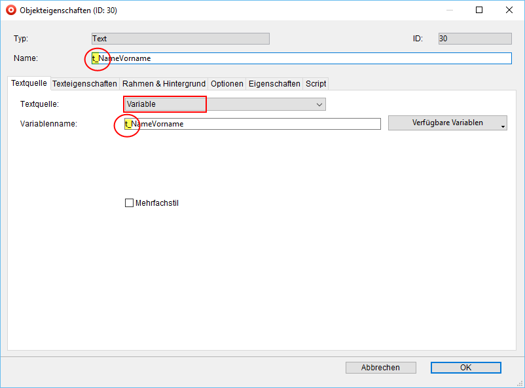
Task: Select the Eigenschaften tab
Action: (274, 84)
